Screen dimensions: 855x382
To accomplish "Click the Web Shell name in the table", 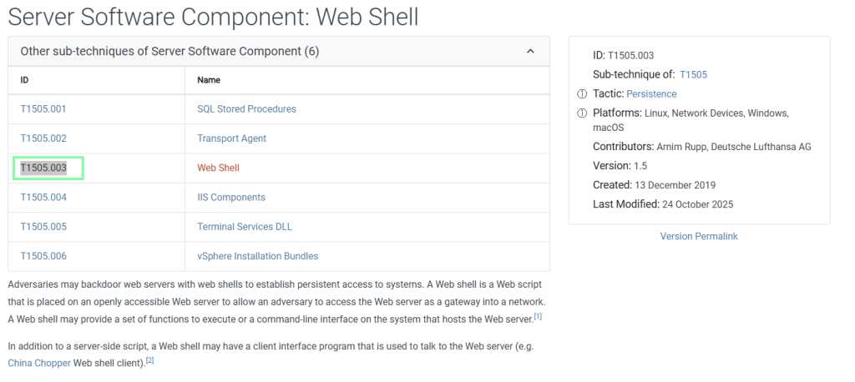I will 218,168.
